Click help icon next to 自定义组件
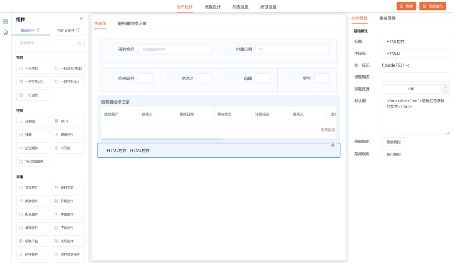Viewport: 453px width, 263px height. [x=78, y=30]
